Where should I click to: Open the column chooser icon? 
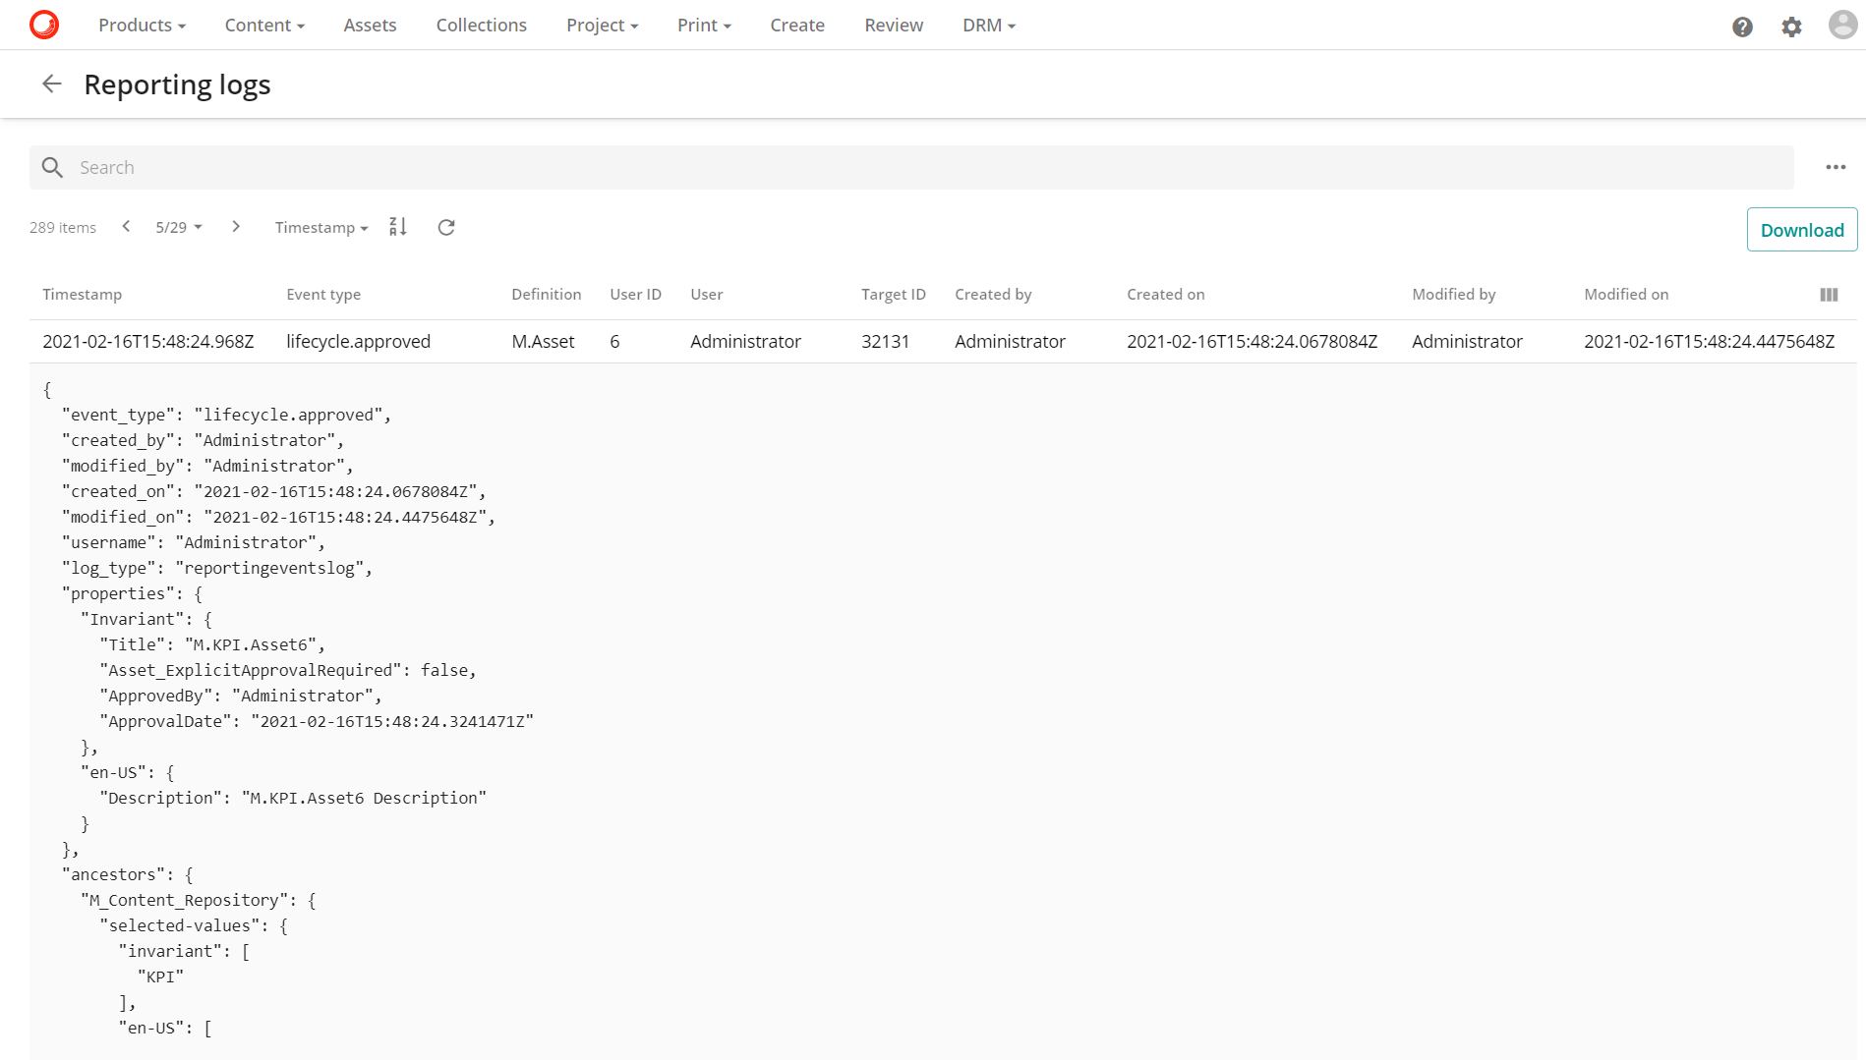click(x=1829, y=295)
